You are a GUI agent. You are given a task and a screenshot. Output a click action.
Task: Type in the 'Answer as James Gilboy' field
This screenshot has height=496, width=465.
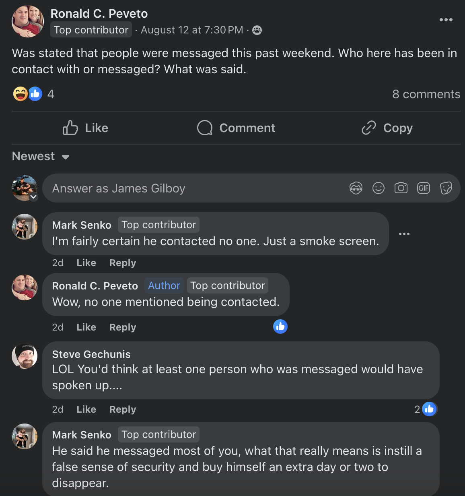193,188
